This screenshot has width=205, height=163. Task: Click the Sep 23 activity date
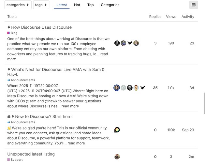click(x=188, y=130)
